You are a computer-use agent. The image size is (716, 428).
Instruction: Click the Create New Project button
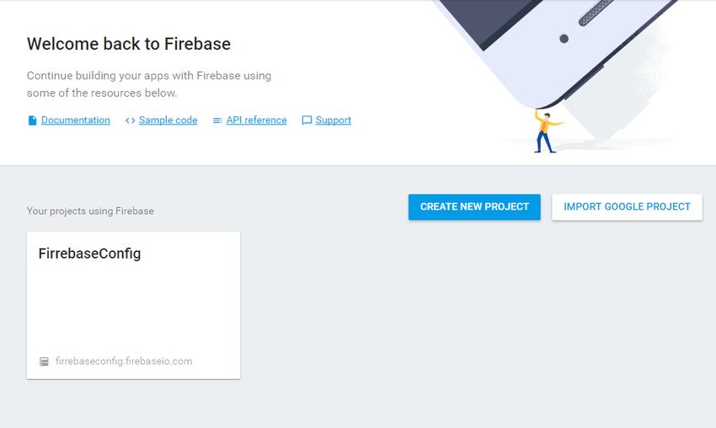click(x=474, y=207)
